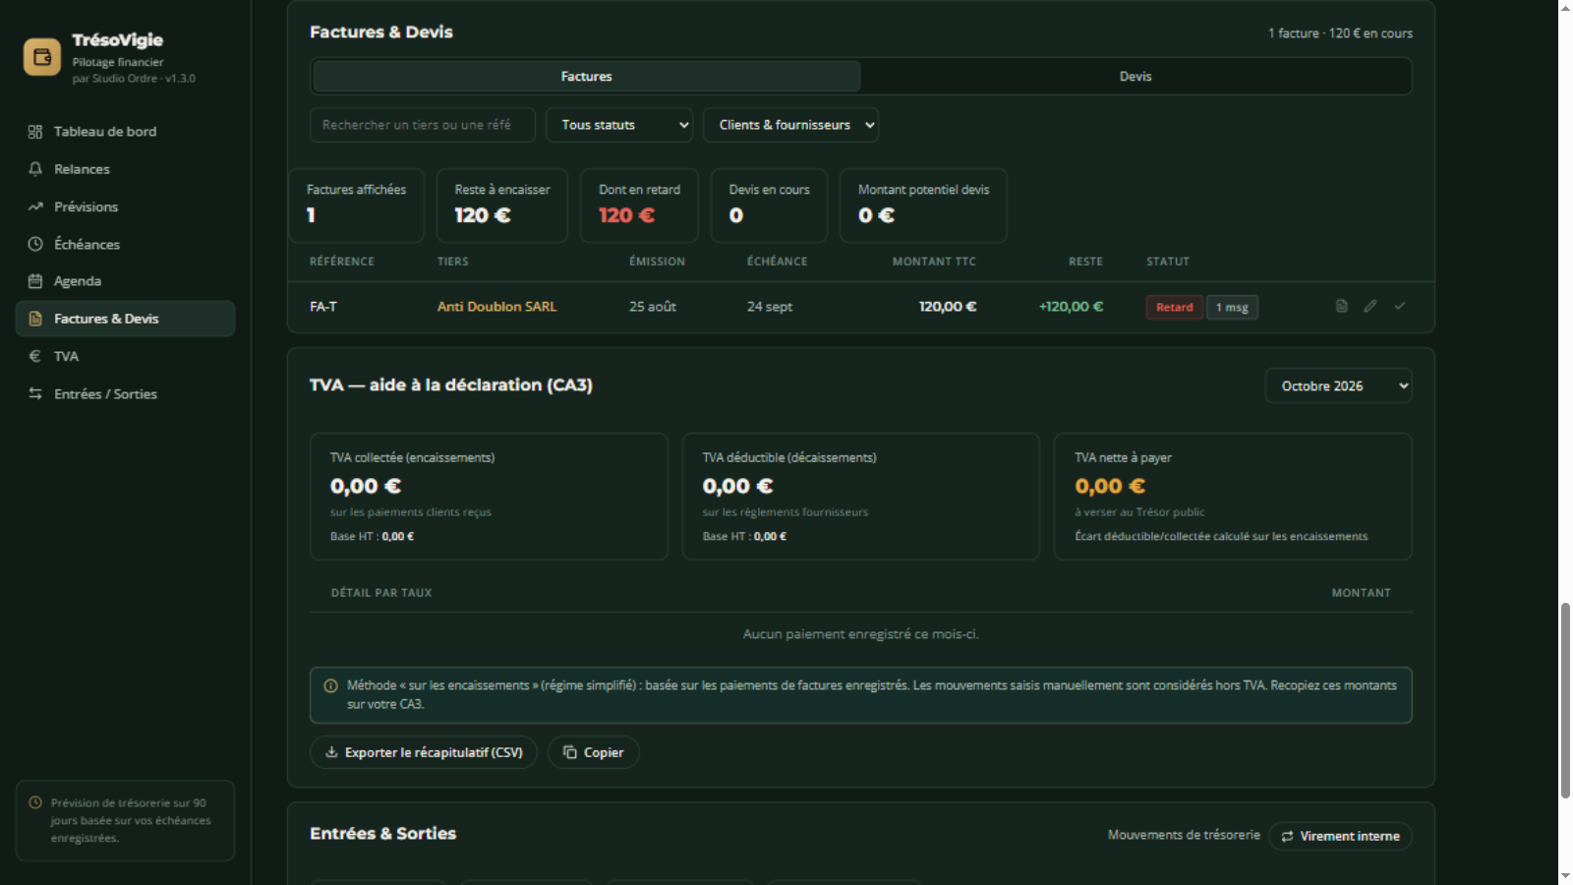Export the VAT summary as CSV
Screen dimensions: 1573x885
point(424,752)
